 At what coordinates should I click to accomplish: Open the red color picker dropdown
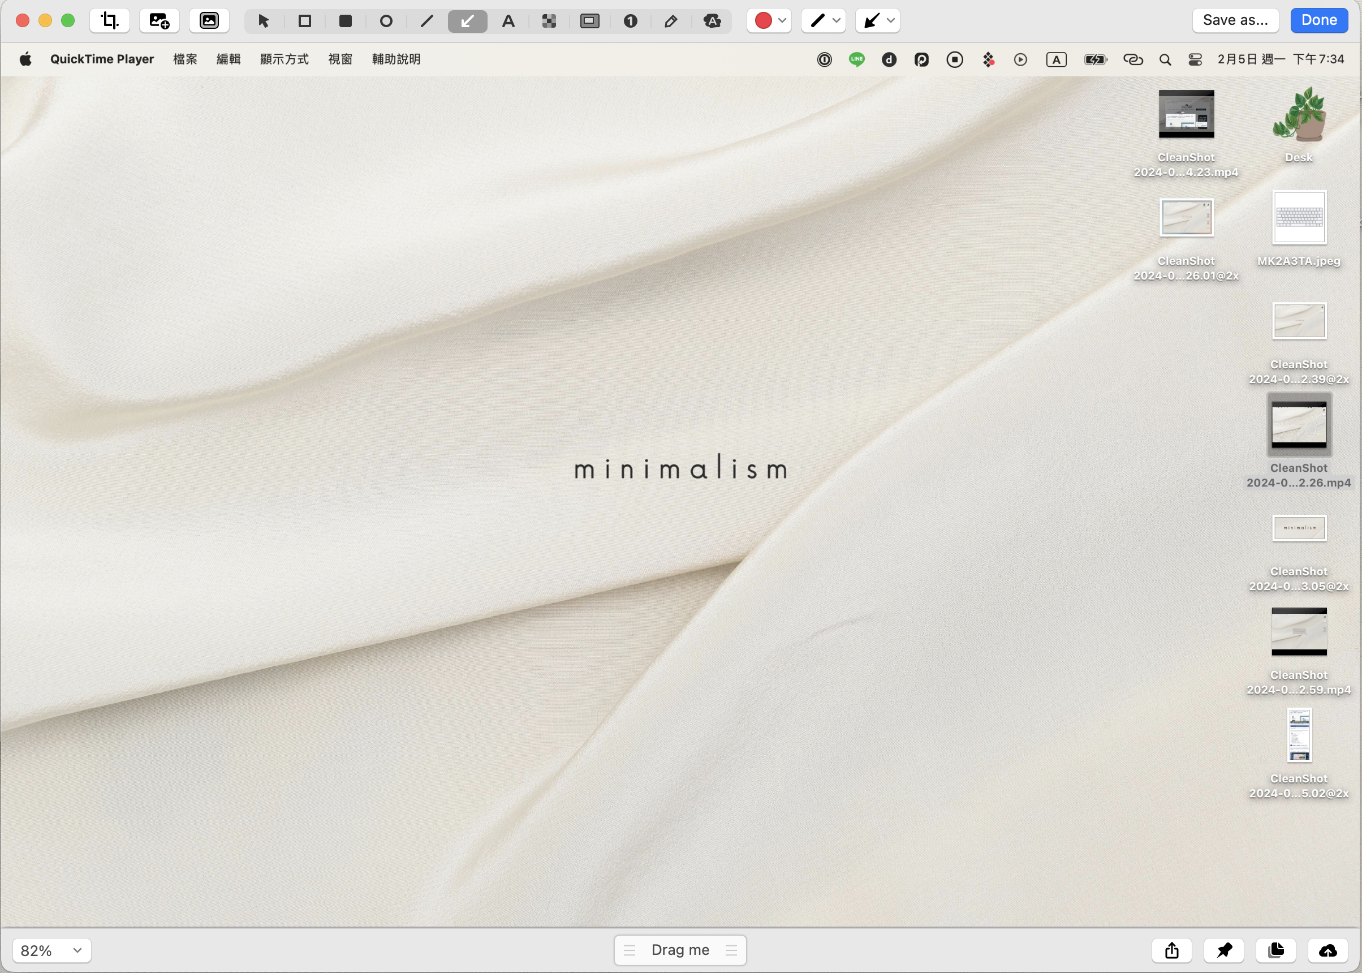770,20
